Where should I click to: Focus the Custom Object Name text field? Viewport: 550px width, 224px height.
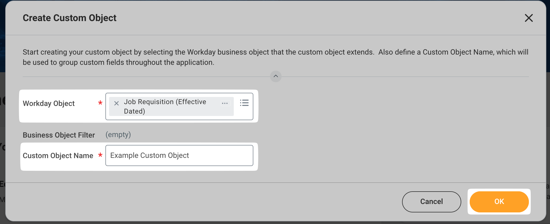[x=217, y=155]
